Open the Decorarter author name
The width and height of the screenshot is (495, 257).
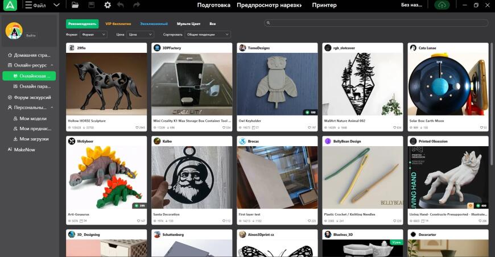pyautogui.click(x=427, y=235)
